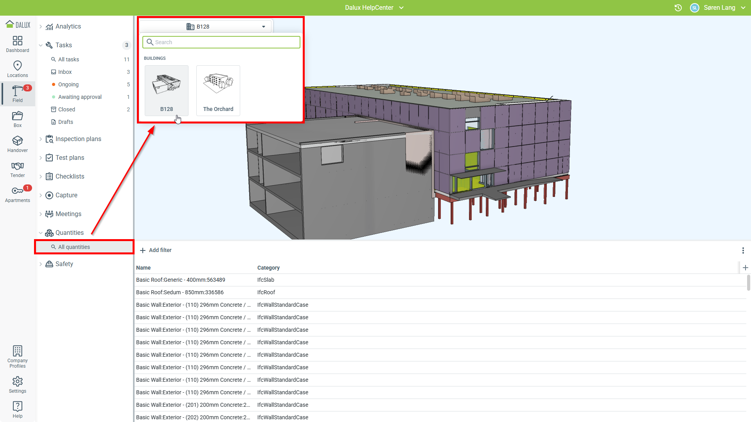The height and width of the screenshot is (422, 751).
Task: Click Add filter button
Action: pos(156,250)
